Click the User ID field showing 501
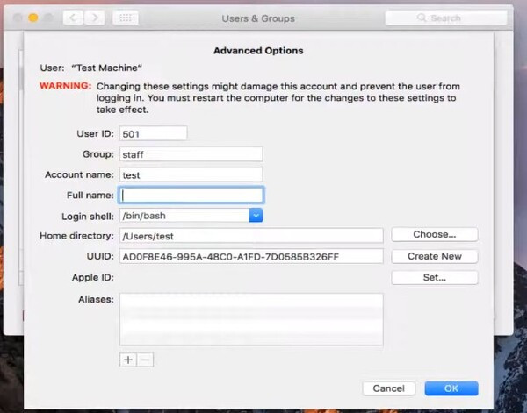Image resolution: width=527 pixels, height=413 pixels. (153, 133)
